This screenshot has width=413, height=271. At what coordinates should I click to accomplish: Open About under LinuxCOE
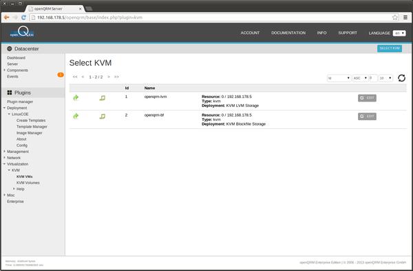(x=21, y=139)
